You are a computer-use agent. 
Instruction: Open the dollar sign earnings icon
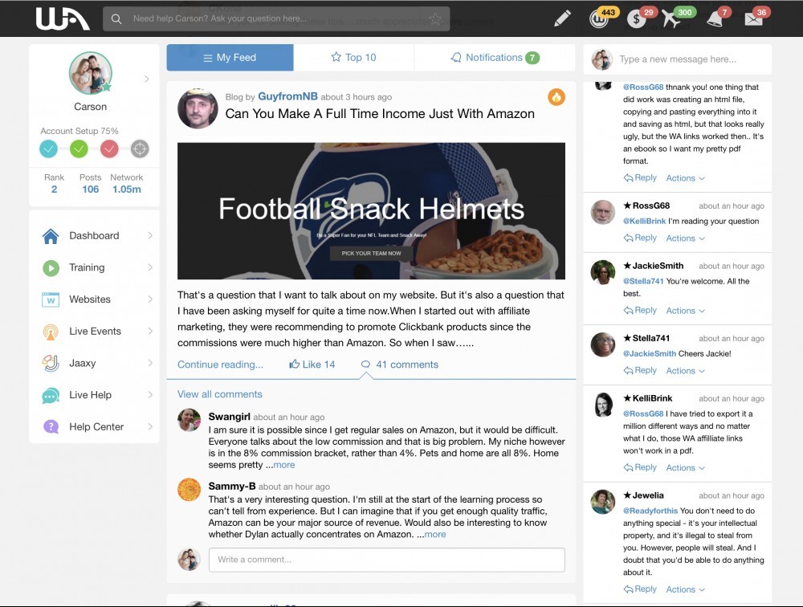[637, 19]
